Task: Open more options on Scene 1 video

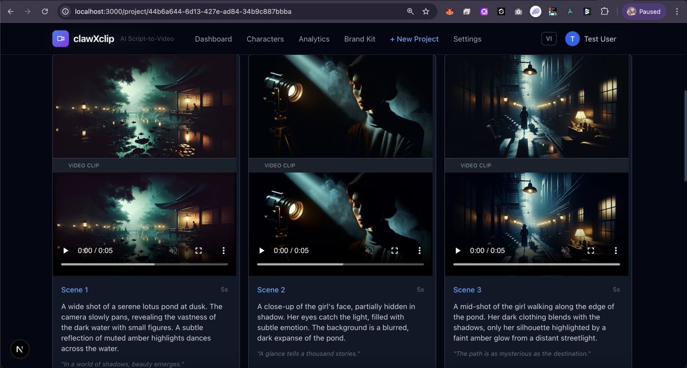Action: (224, 251)
